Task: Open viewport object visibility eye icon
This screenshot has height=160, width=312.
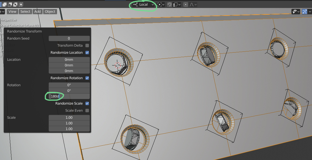Action: (296, 12)
